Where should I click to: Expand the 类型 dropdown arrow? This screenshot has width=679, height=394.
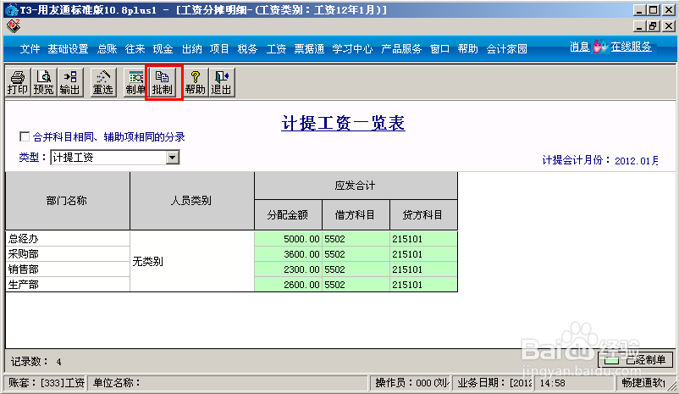click(173, 158)
